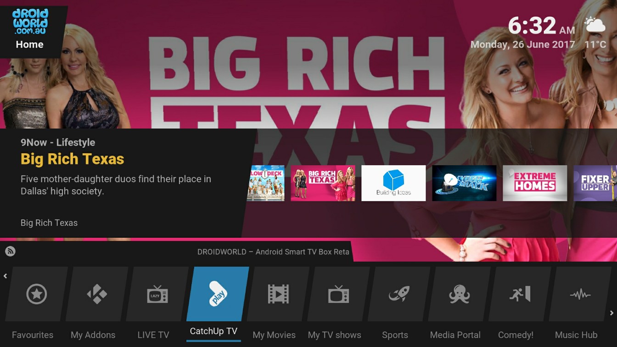The width and height of the screenshot is (617, 347).
Task: Open the Cybershack thumbnail
Action: tap(464, 183)
